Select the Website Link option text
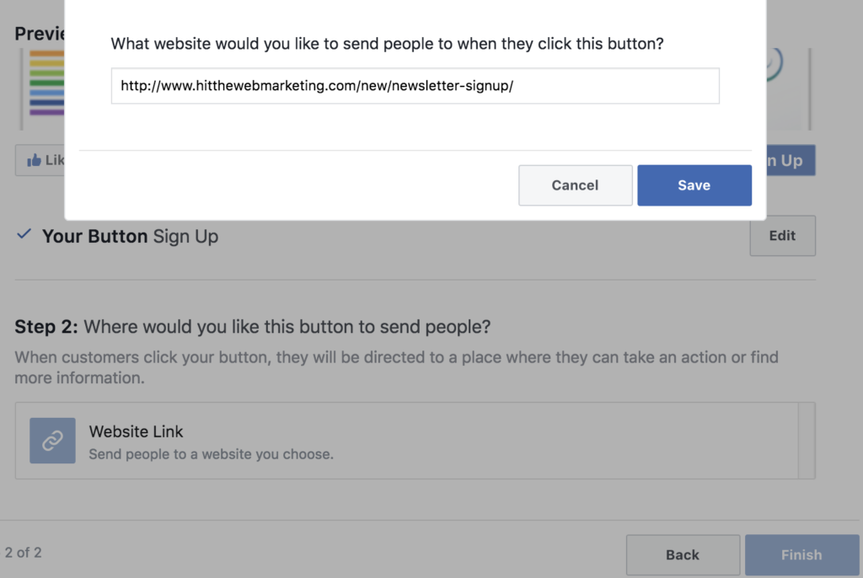Screen dimensions: 863x578 [x=136, y=431]
